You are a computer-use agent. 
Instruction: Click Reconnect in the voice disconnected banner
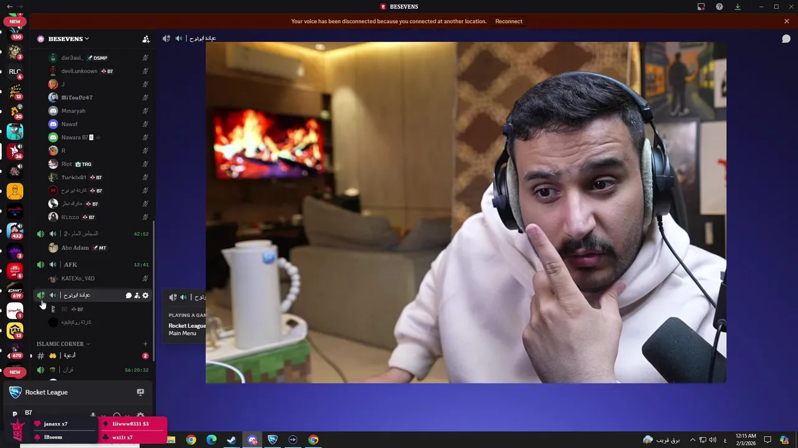click(509, 21)
